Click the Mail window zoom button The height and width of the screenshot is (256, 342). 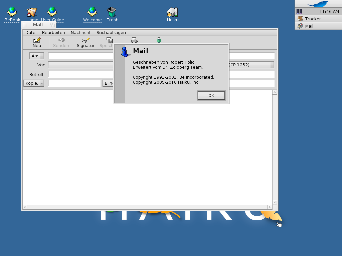click(x=52, y=25)
